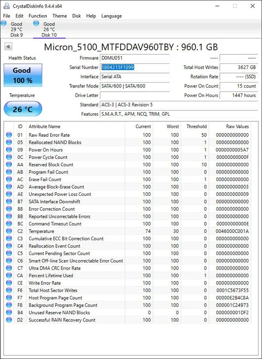Click status orb for Percent Lifetime Used
Viewport: 262px width, 359px height.
[x=9, y=275]
